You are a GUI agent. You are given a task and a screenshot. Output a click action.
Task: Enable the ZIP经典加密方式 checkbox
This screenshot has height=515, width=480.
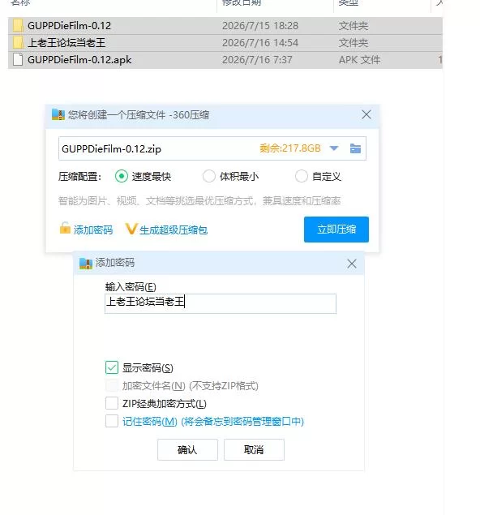(x=112, y=403)
